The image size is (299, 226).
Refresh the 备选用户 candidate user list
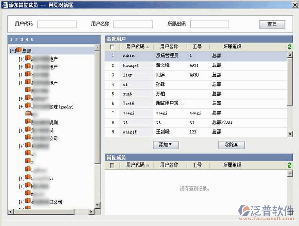pyautogui.click(x=289, y=47)
